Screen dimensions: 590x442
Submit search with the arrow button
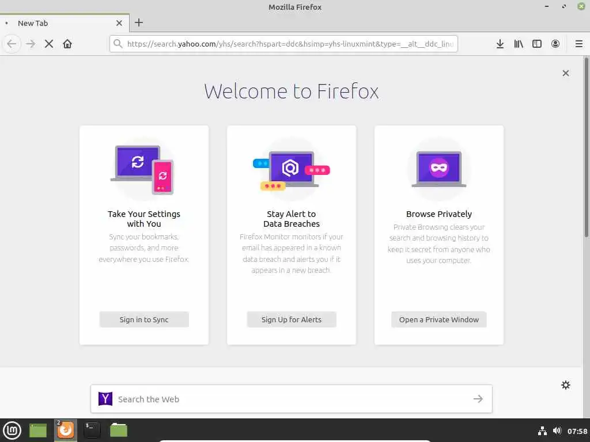[478, 399]
